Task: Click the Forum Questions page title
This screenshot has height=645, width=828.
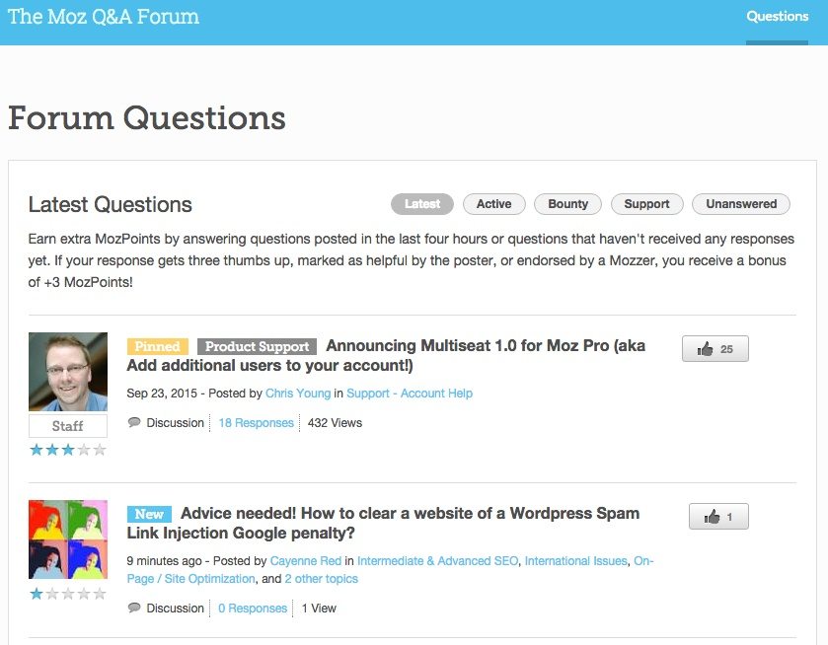Action: tap(147, 117)
